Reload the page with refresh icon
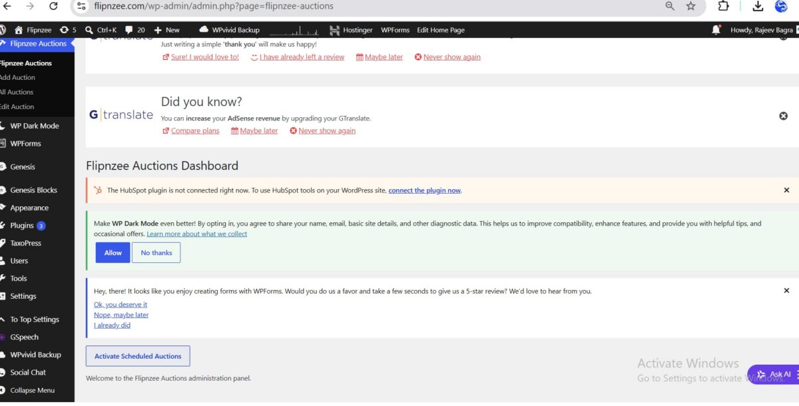Screen dimensions: 799x406 tap(53, 6)
